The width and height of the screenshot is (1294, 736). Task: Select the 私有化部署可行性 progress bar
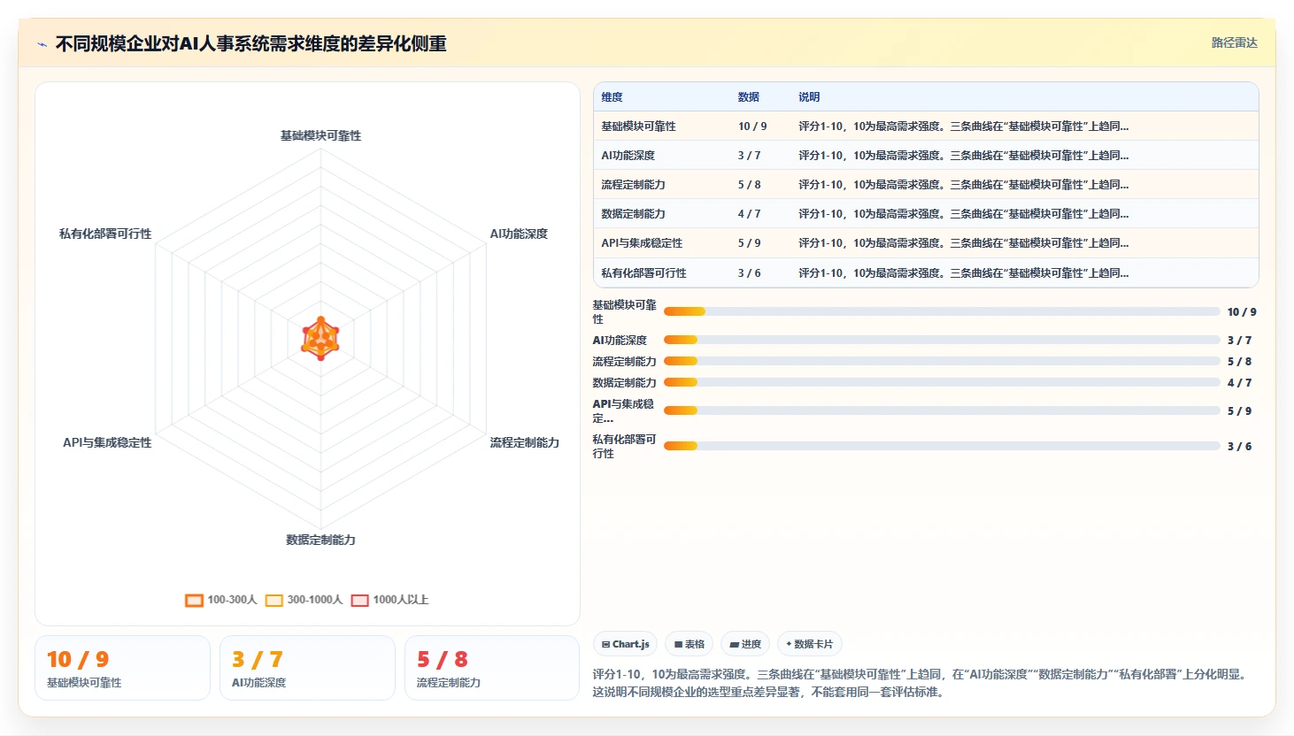click(942, 446)
